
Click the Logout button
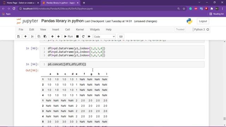[203, 21]
